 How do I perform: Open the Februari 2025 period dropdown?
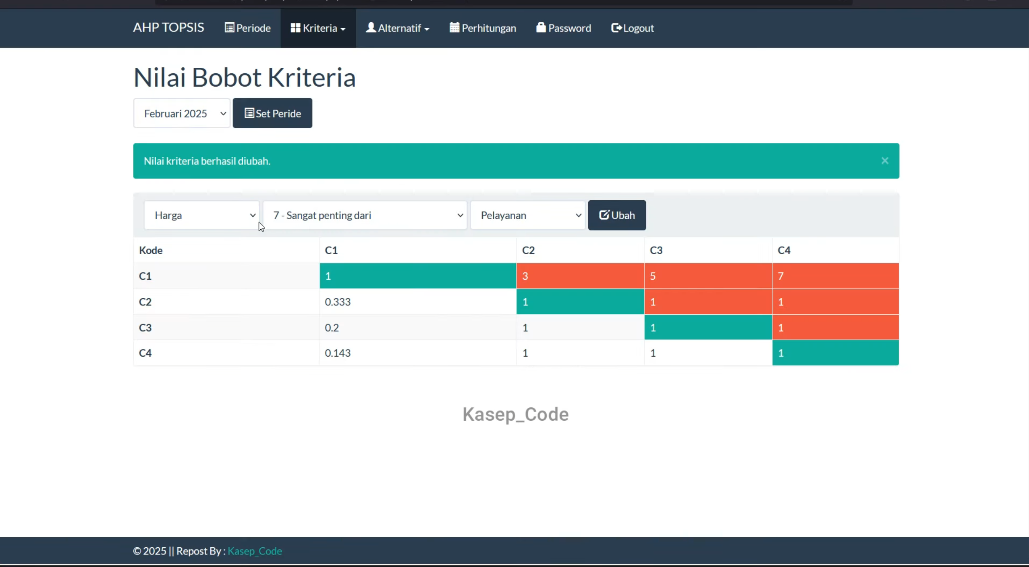[x=182, y=113]
